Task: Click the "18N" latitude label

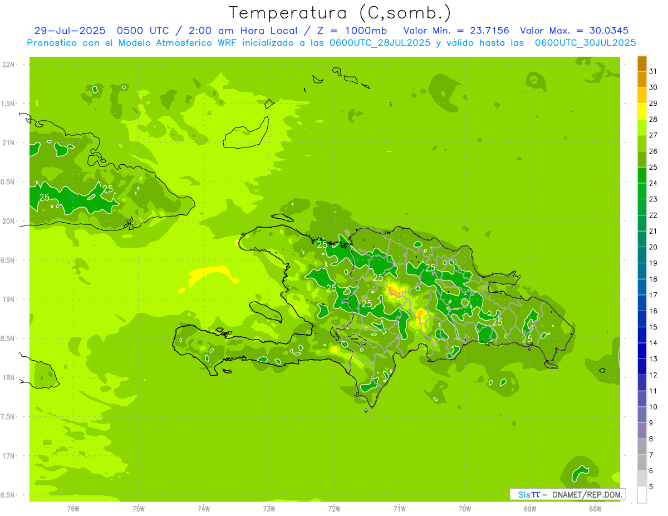Action: point(8,377)
